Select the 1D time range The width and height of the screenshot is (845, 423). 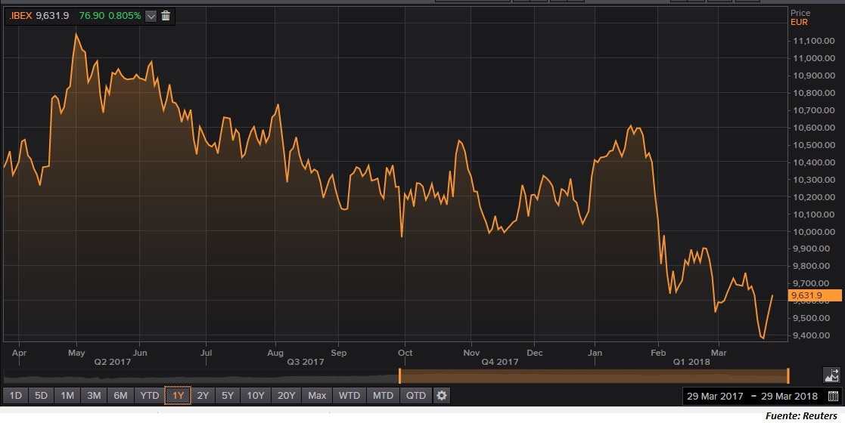pyautogui.click(x=16, y=396)
